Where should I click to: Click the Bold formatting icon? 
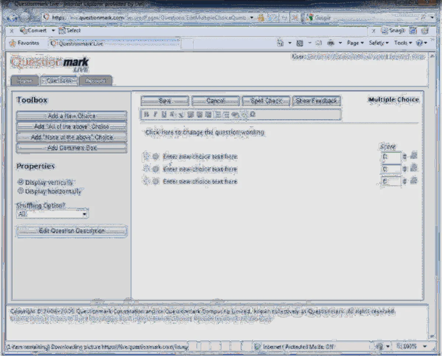point(146,114)
